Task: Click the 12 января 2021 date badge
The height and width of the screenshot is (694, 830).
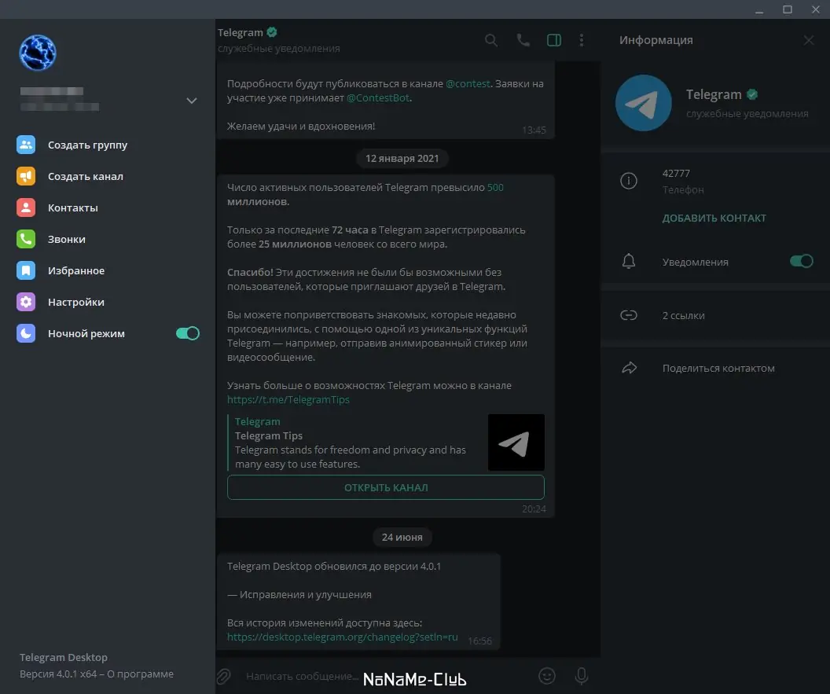Action: pyautogui.click(x=402, y=158)
